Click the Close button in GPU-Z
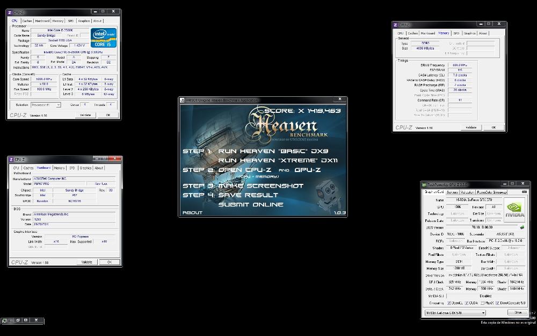 pos(518,313)
